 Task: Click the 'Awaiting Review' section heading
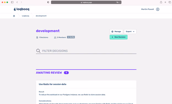pyautogui.click(x=49, y=73)
